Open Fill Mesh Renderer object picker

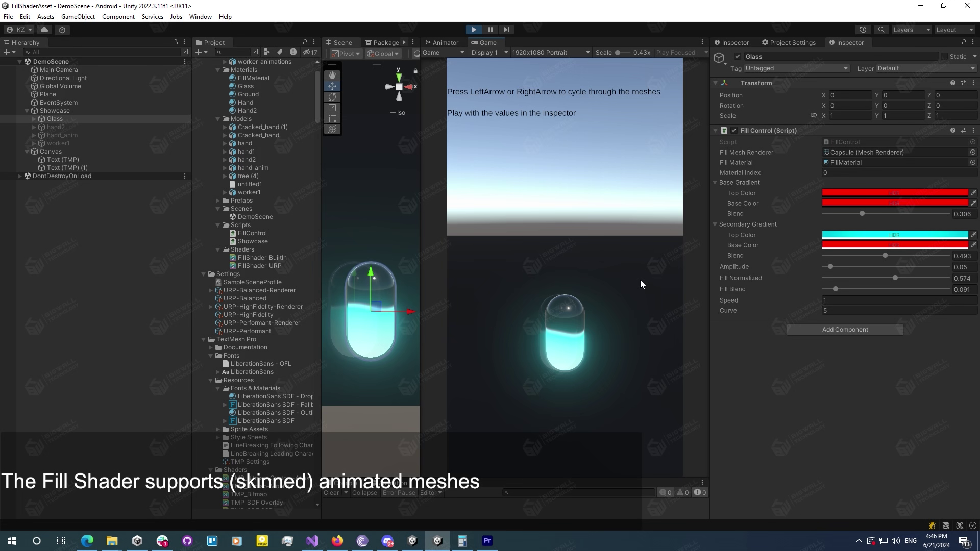tap(973, 152)
